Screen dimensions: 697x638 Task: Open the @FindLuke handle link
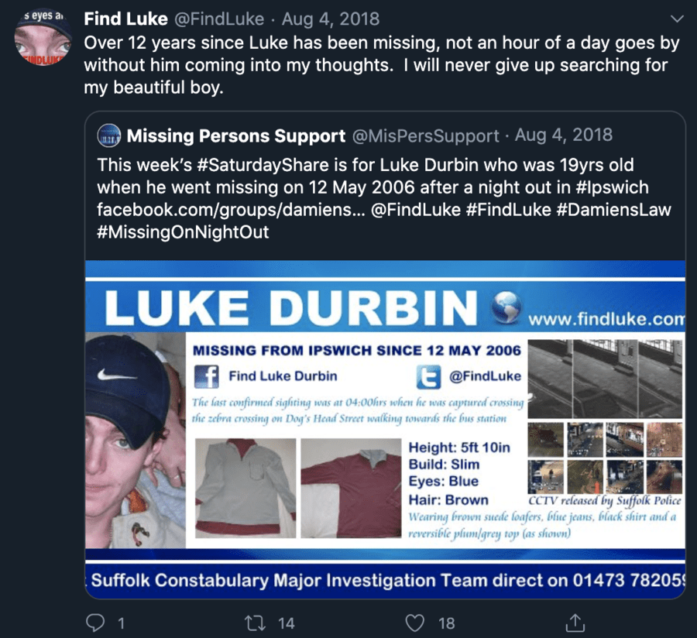[219, 19]
